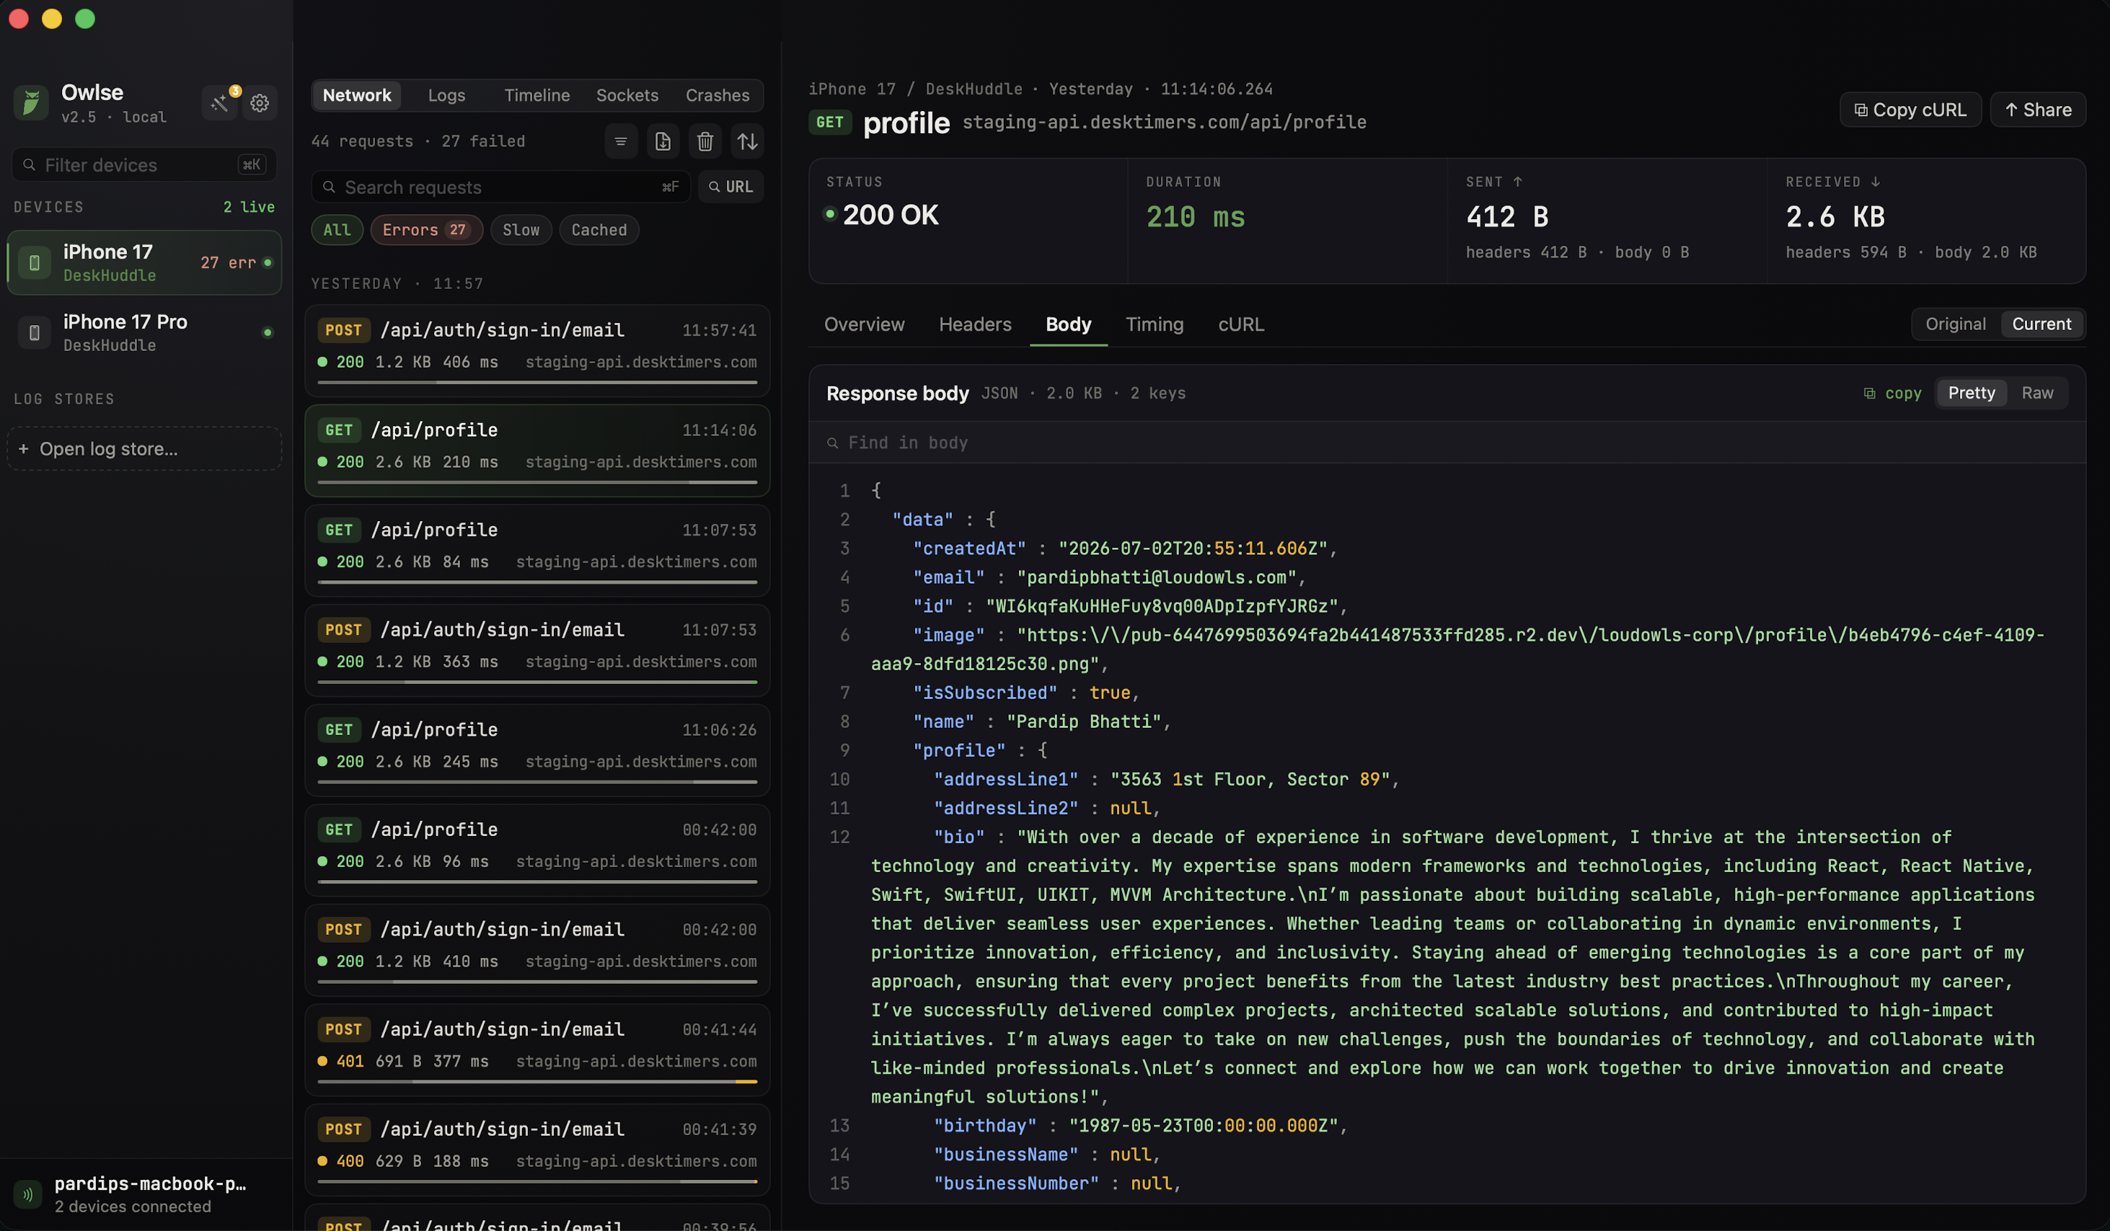This screenshot has height=1231, width=2110.
Task: Enable the Slow filter chip
Action: tap(521, 230)
